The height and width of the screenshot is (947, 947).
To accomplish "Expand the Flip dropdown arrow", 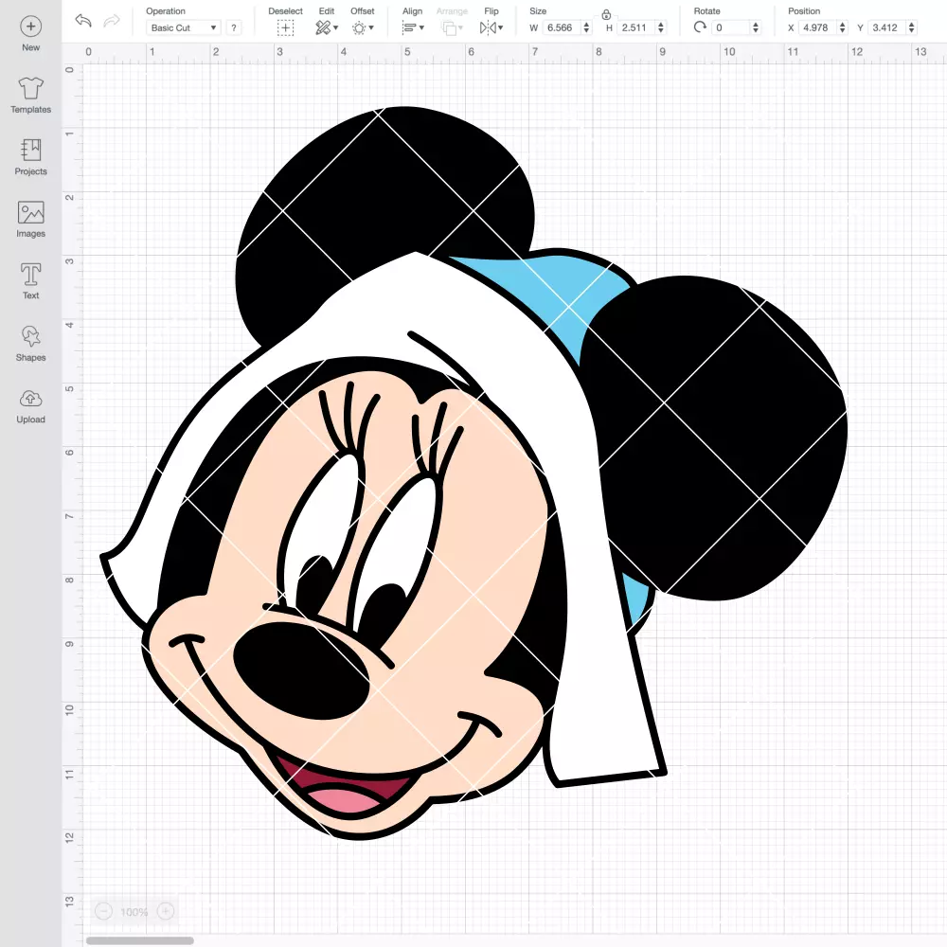I will point(501,27).
